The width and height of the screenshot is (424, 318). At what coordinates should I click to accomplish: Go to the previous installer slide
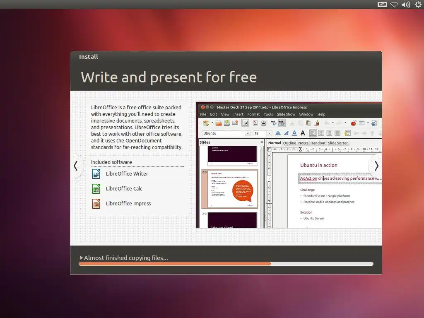(x=76, y=166)
